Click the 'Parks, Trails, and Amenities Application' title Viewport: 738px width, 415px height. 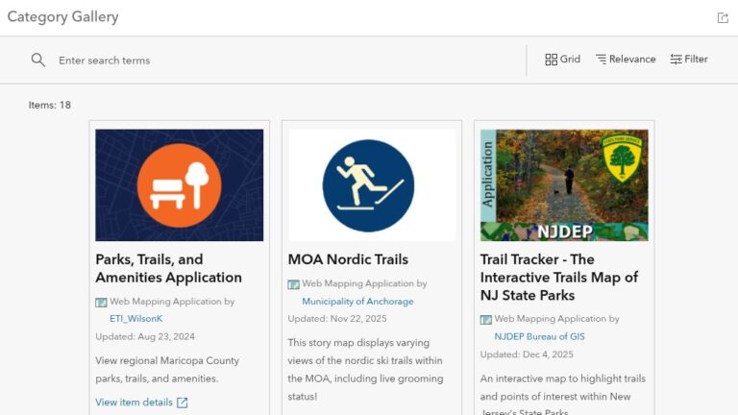(x=168, y=268)
